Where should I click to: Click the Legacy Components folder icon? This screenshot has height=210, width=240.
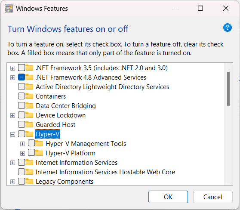pos(29,182)
